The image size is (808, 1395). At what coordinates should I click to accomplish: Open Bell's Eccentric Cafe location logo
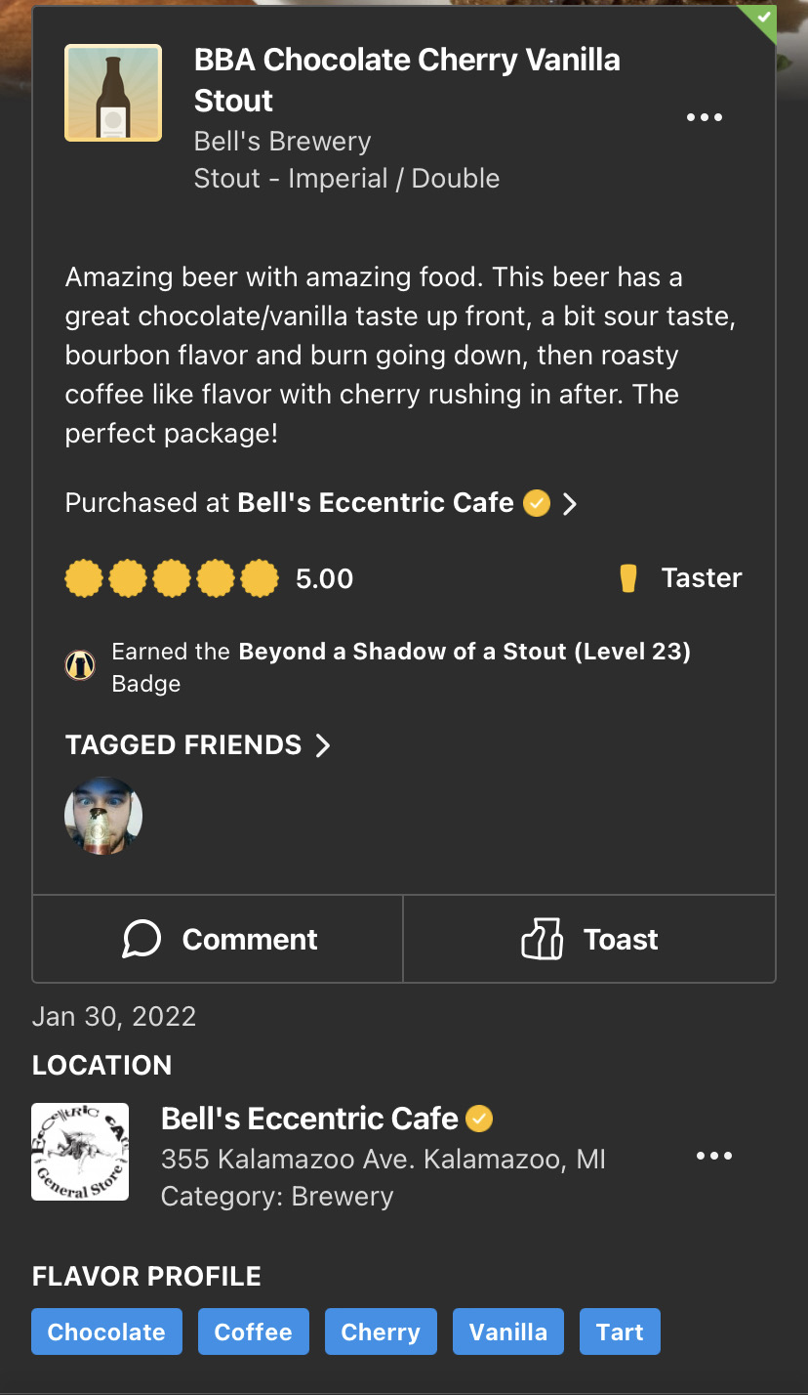pos(80,1152)
